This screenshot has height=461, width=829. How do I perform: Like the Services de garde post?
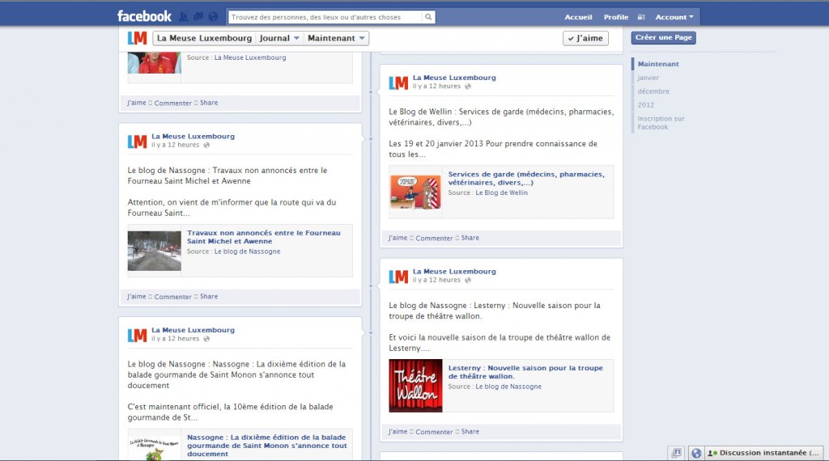point(397,238)
